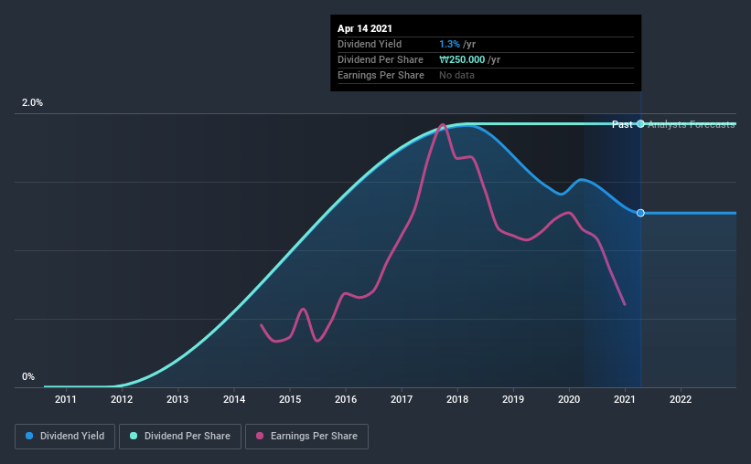
Task: Click the 2014 x-axis year label
Action: (234, 399)
